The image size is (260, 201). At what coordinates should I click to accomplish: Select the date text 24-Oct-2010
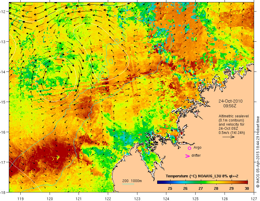pos(230,101)
